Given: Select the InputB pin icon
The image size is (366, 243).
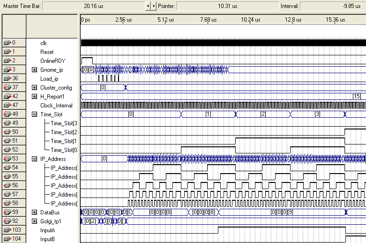Looking at the screenshot, I should pyautogui.click(x=7, y=239).
